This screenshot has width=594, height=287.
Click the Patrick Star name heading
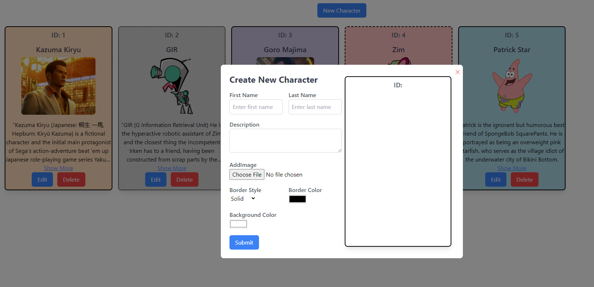tap(512, 50)
